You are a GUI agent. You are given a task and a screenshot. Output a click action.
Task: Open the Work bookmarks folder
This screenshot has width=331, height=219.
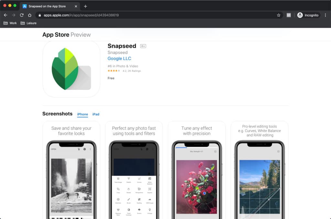pyautogui.click(x=10, y=23)
